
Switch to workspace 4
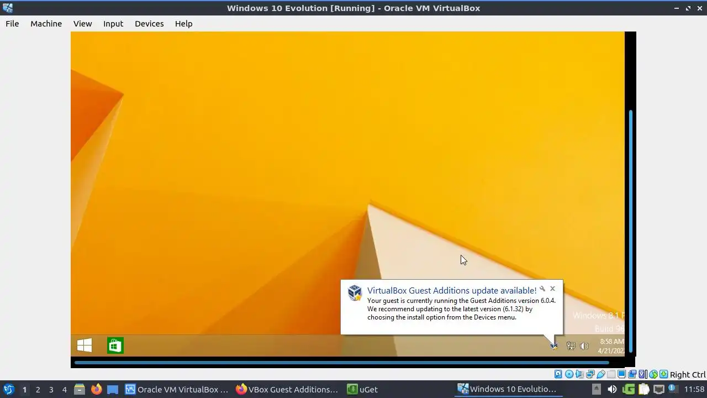coord(64,390)
